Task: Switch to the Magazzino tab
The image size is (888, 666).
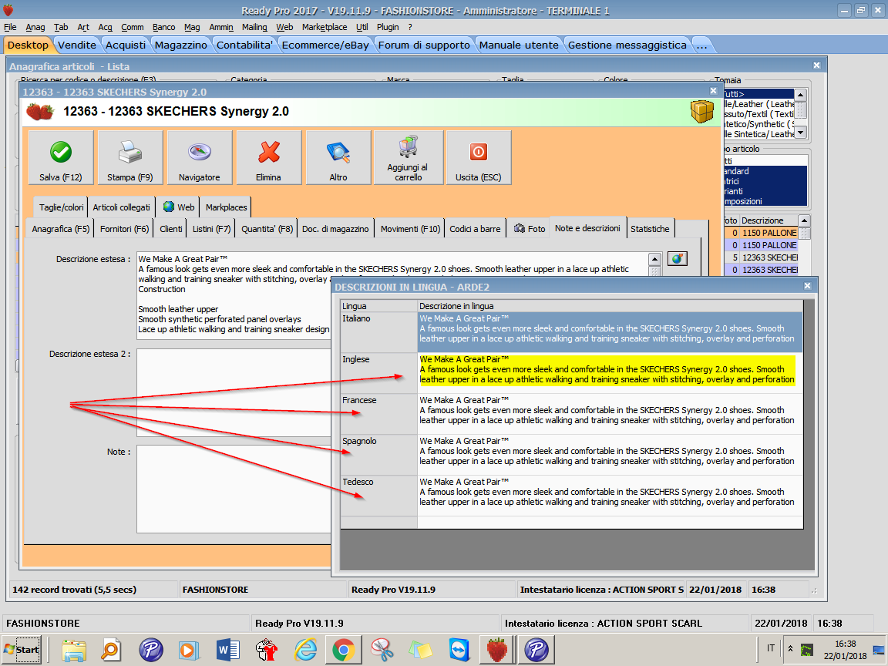Action: click(x=180, y=45)
